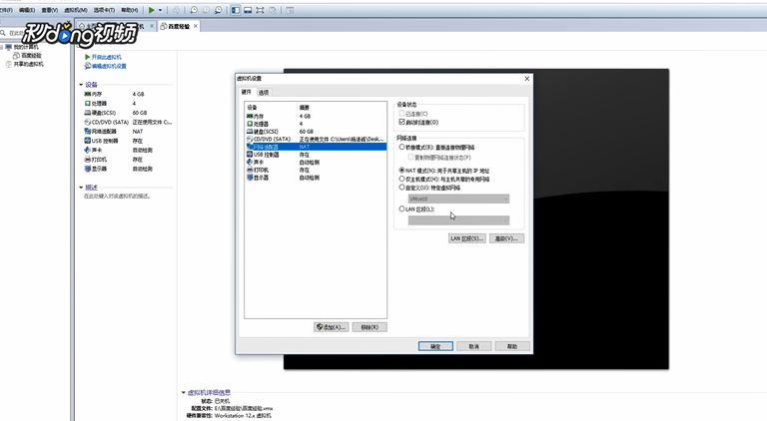767x421 pixels.
Task: Open the VMnet0 custom network dropdown
Action: tap(458, 199)
